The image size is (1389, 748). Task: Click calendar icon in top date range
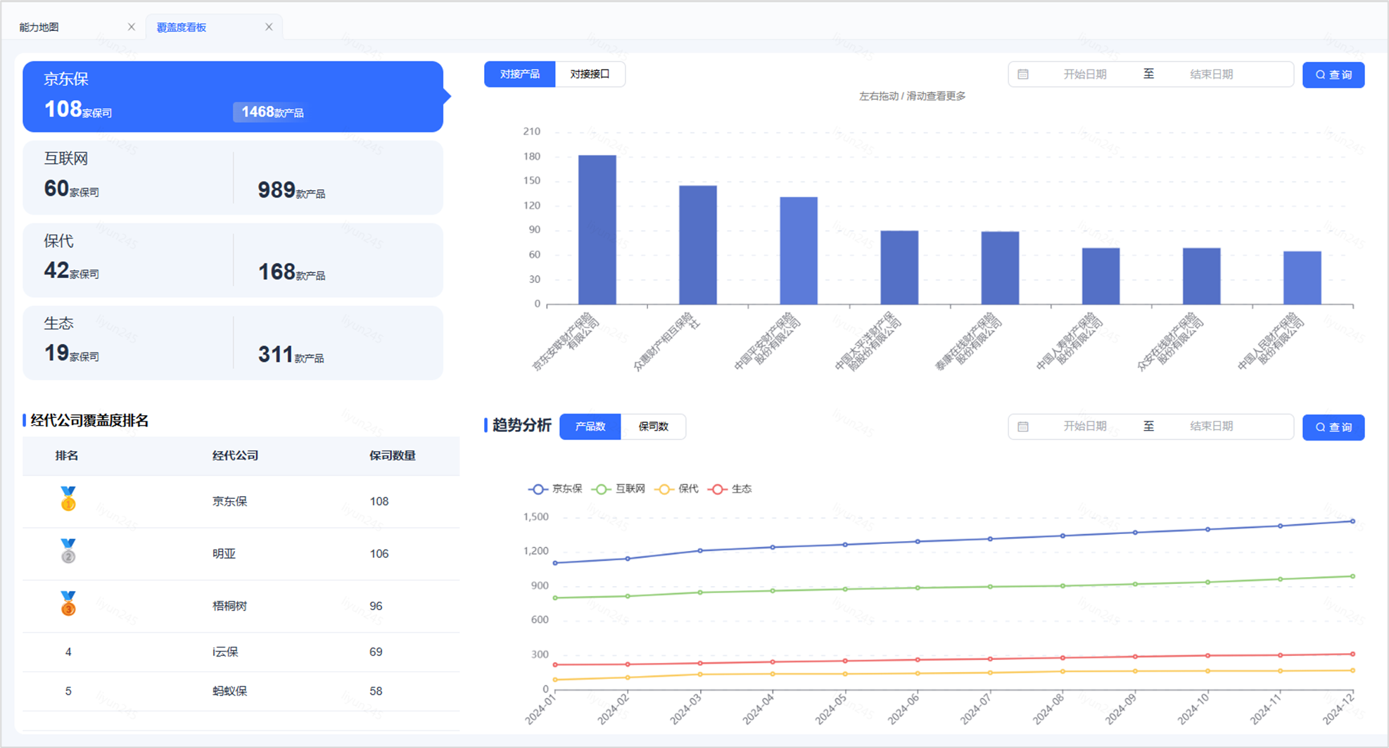click(1023, 74)
